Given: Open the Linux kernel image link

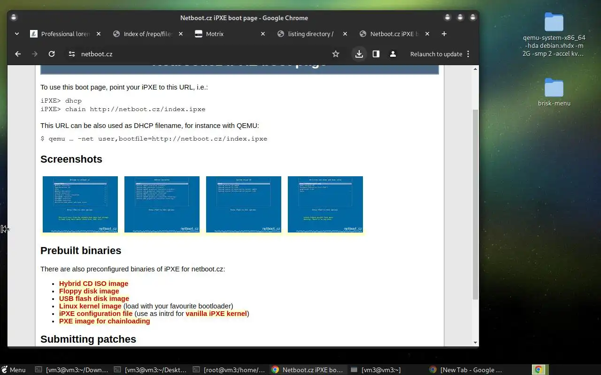Looking at the screenshot, I should point(90,306).
